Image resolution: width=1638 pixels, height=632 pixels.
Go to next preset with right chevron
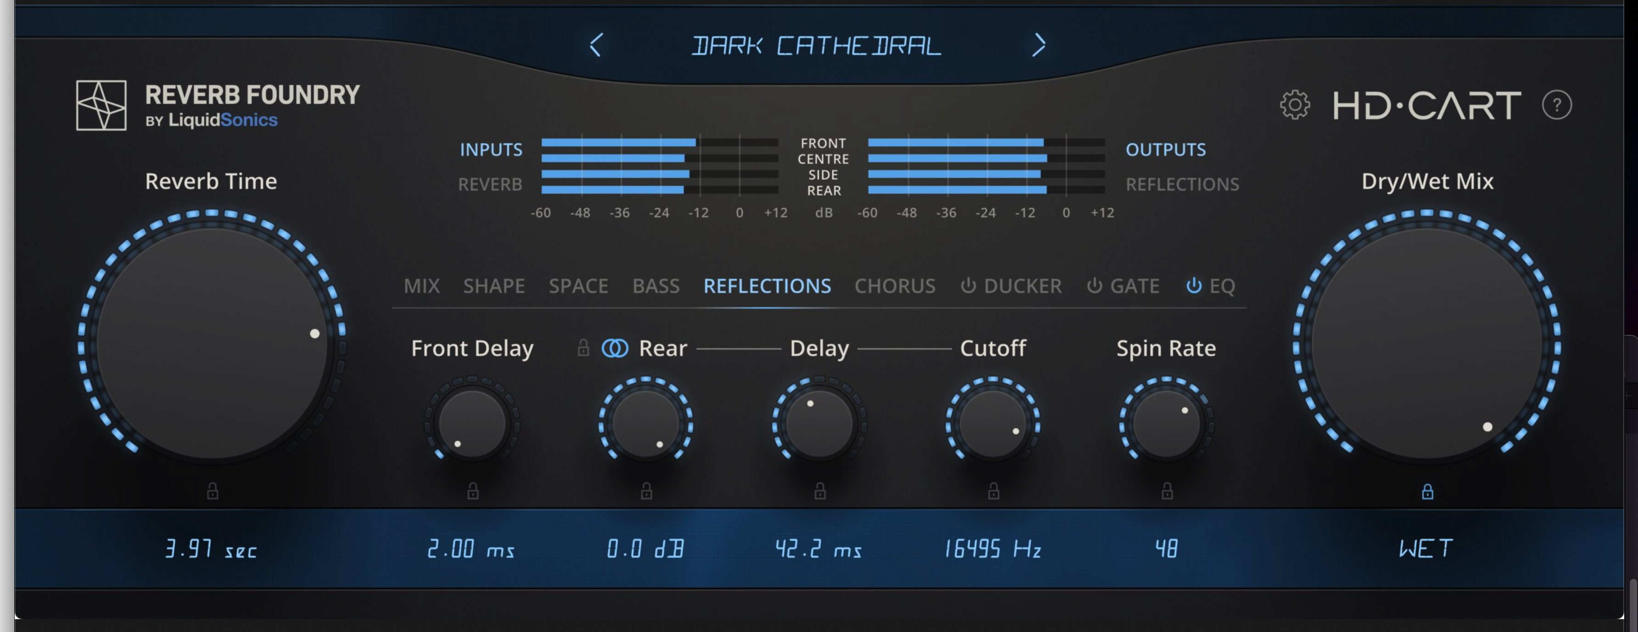(1038, 45)
